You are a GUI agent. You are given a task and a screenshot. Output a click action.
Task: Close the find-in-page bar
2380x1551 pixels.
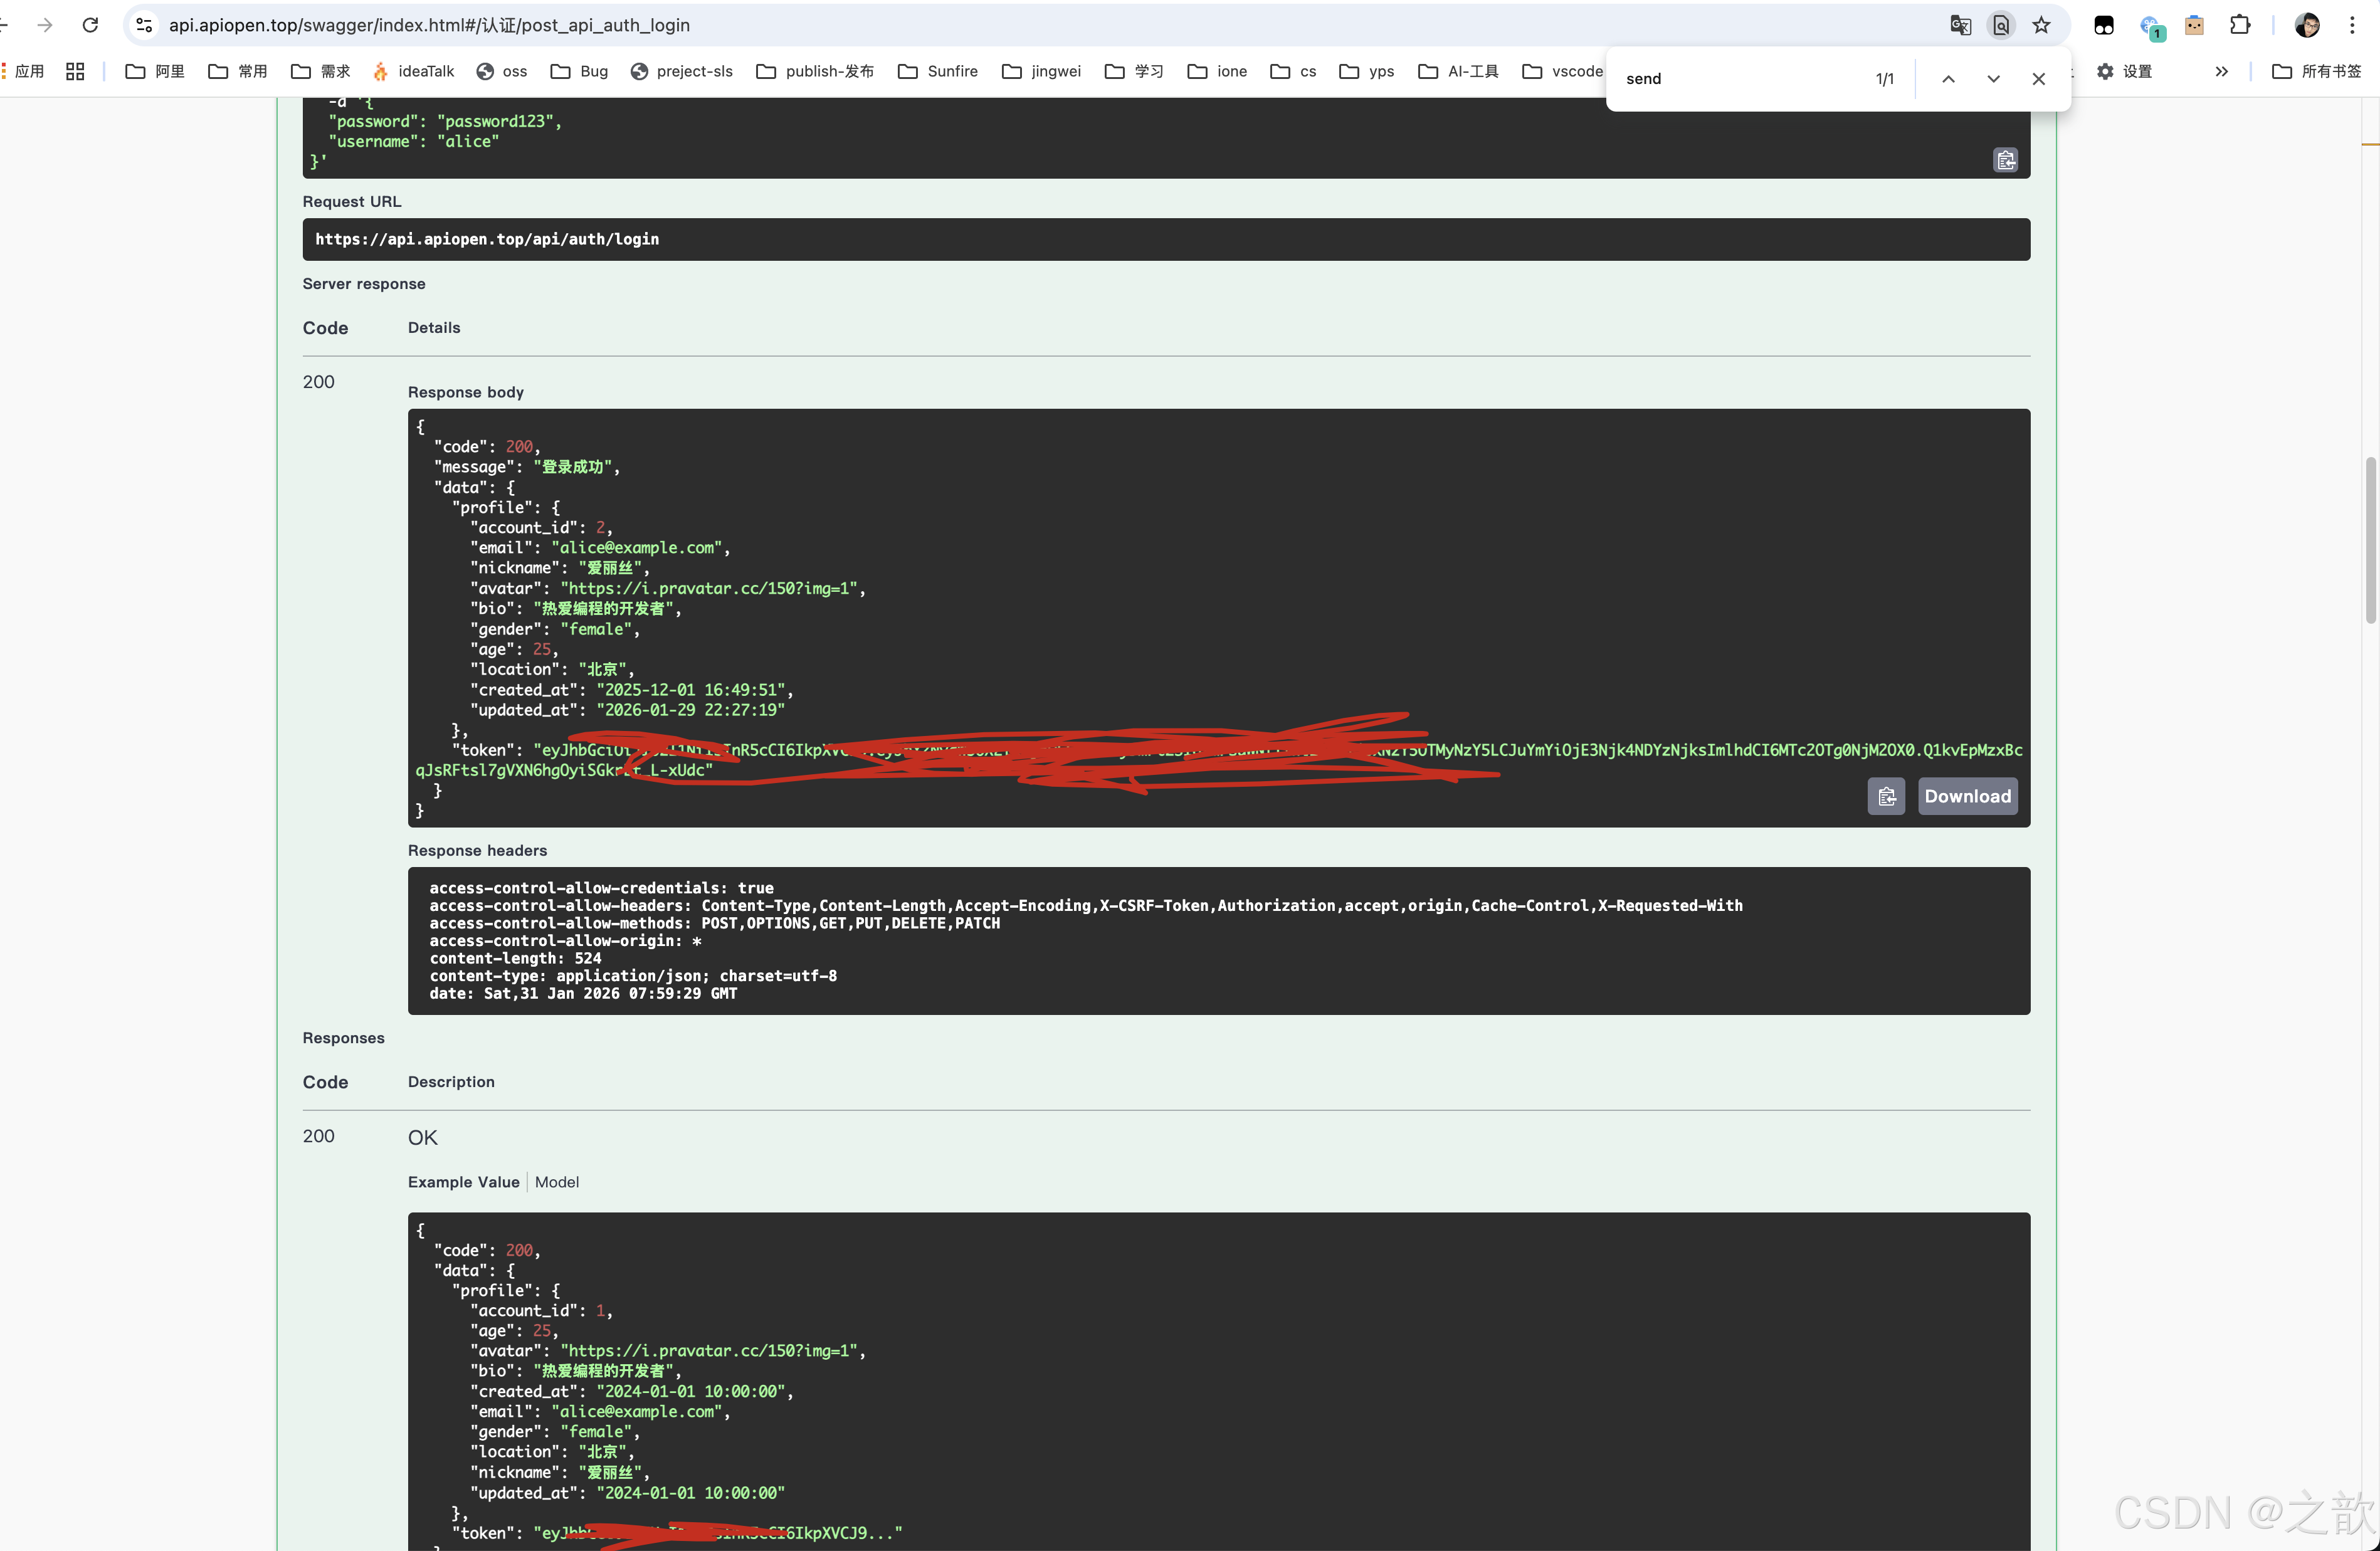click(2038, 79)
